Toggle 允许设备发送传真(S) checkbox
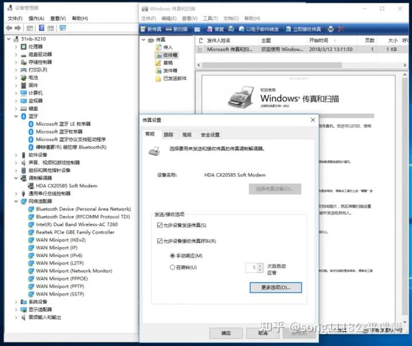Viewport: 412px width, 346px height. coord(160,225)
